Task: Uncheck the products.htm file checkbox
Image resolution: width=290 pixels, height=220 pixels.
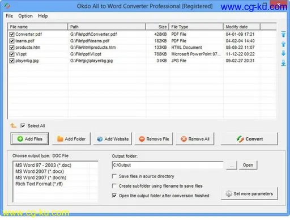Action: tap(12, 48)
